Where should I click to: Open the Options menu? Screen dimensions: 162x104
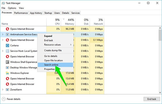point(12,8)
